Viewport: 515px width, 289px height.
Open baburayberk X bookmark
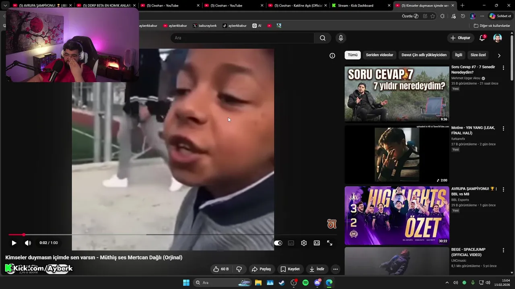[x=205, y=26]
